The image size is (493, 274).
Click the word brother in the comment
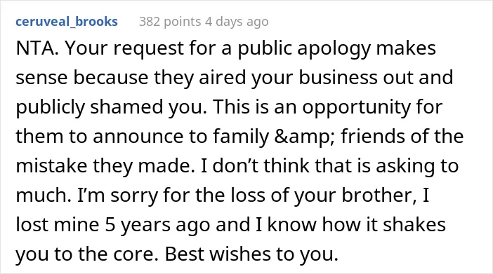381,196
